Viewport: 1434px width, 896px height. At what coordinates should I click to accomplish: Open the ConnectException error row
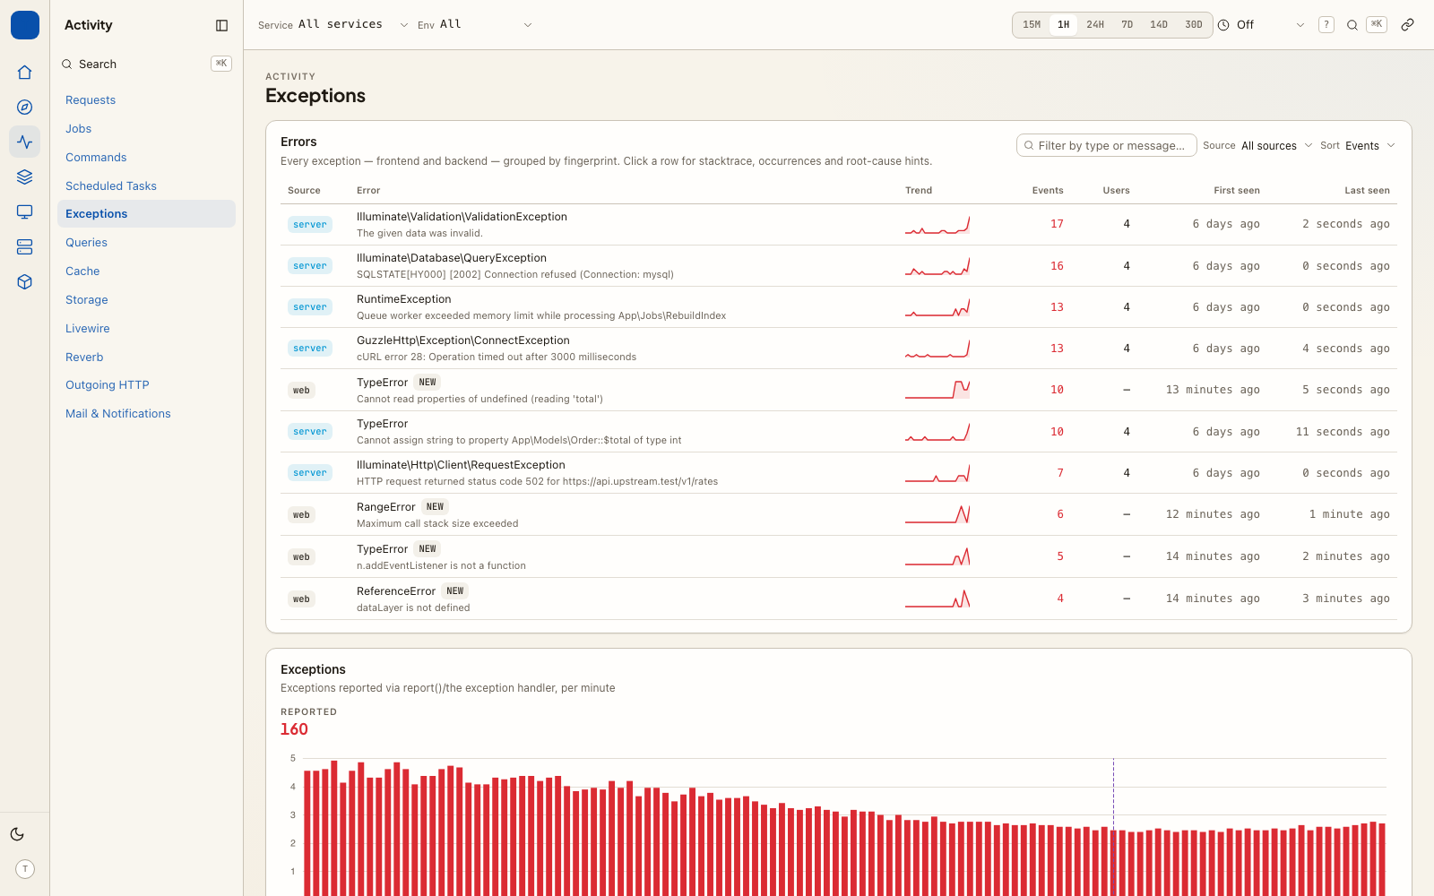coord(839,349)
